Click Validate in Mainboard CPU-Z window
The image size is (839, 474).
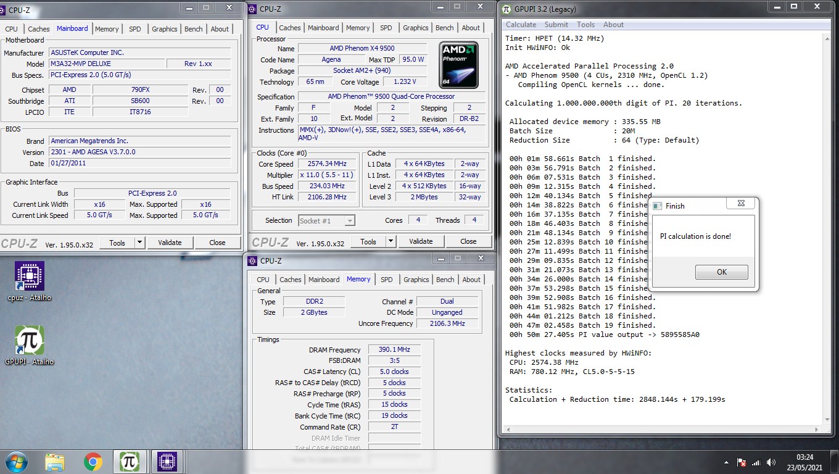(x=170, y=243)
